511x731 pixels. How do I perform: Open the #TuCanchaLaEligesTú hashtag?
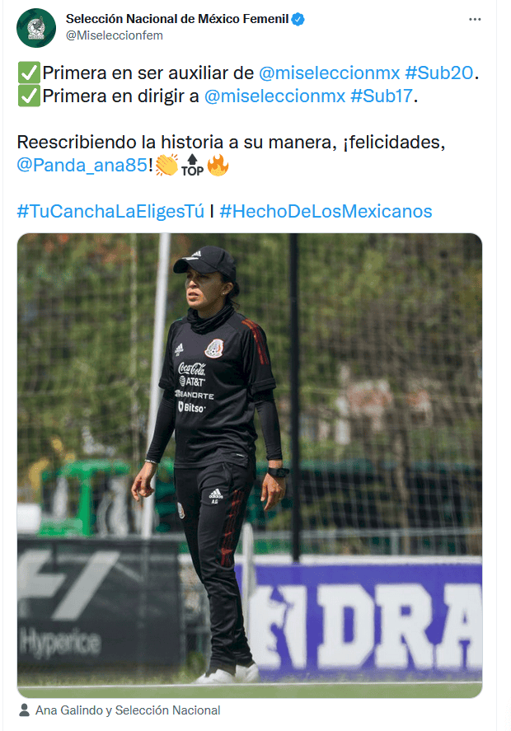pos(111,211)
